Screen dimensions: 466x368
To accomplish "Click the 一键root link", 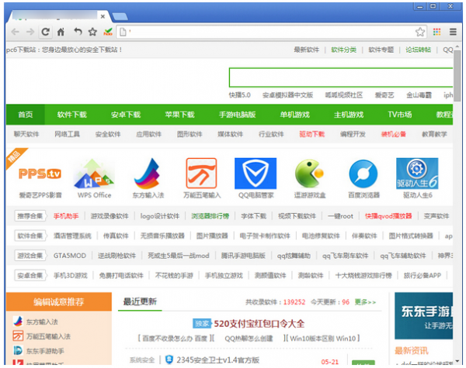I will 341,216.
